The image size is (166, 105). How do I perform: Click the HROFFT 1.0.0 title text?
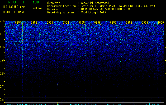[x=21, y=2]
